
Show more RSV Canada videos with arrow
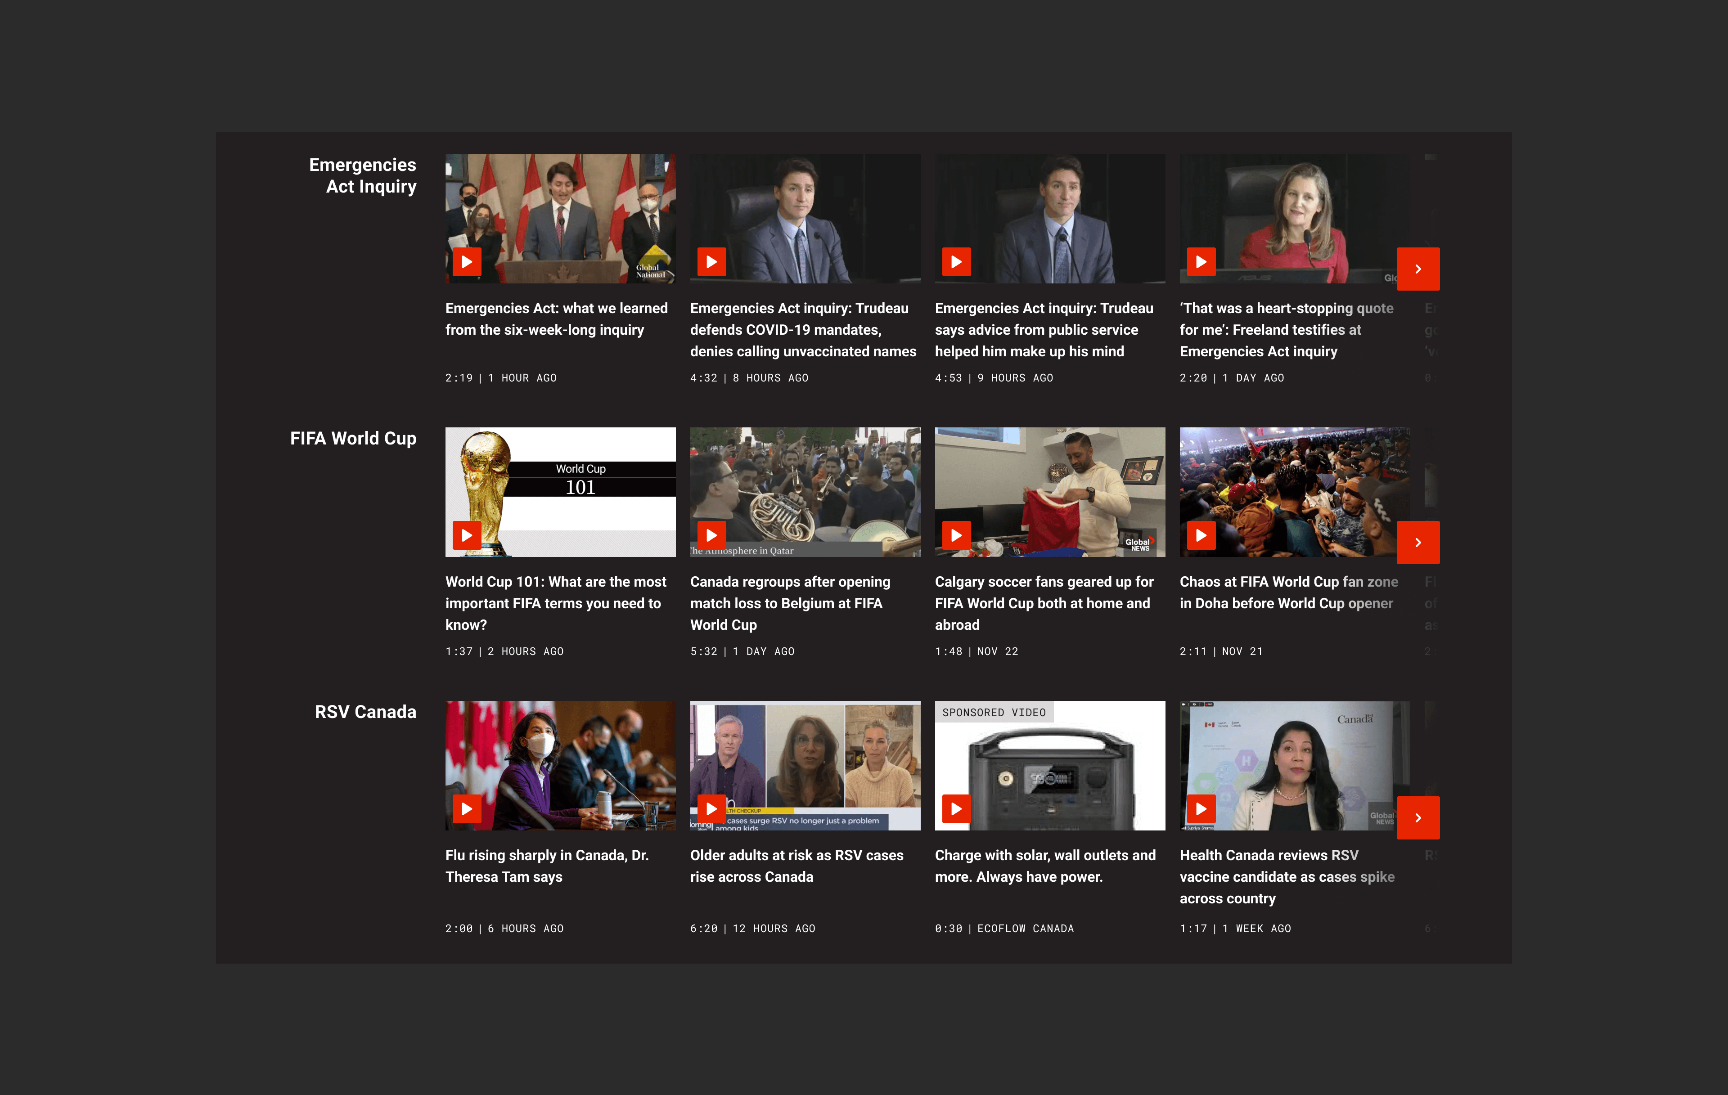(x=1417, y=817)
